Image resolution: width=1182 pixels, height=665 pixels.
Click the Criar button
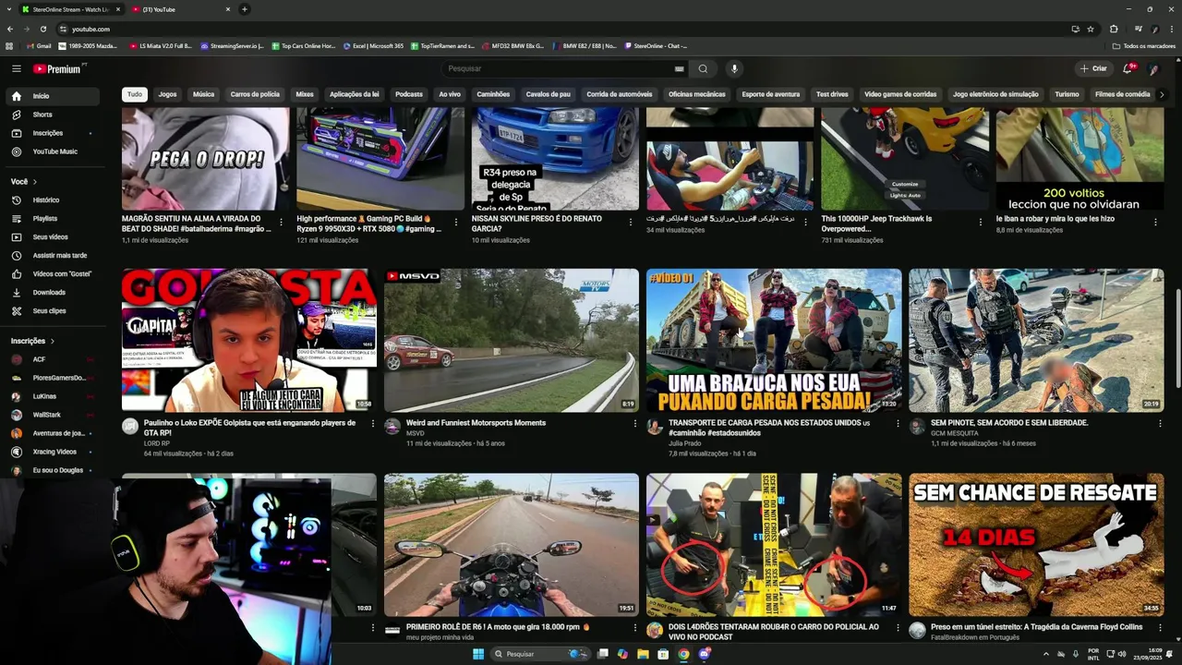tap(1093, 68)
